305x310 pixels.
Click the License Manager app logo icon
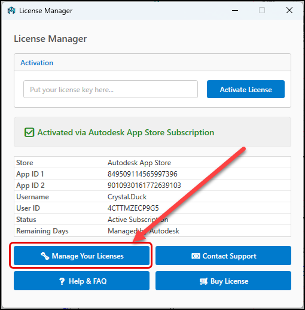11,10
